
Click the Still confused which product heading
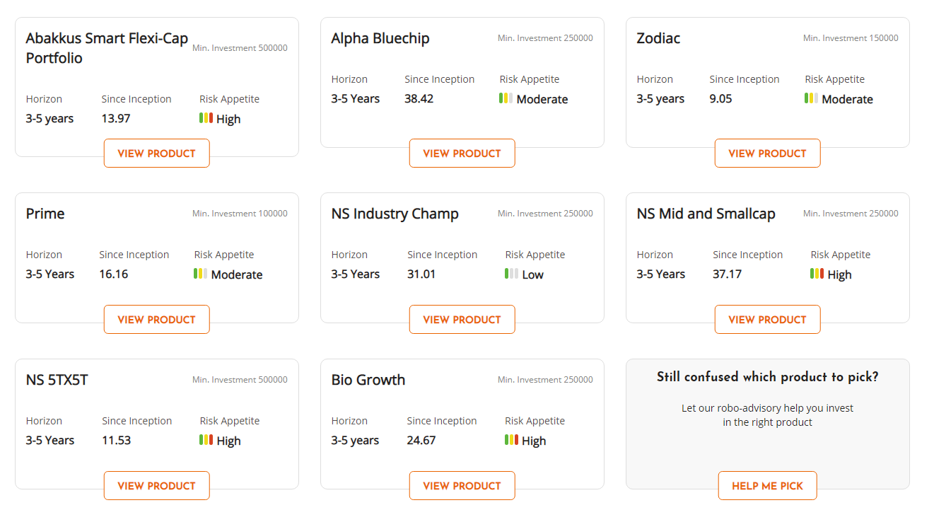[768, 377]
